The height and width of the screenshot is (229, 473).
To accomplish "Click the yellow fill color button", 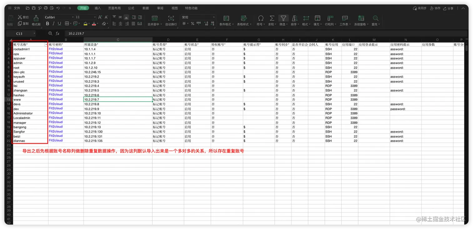I will pos(85,24).
